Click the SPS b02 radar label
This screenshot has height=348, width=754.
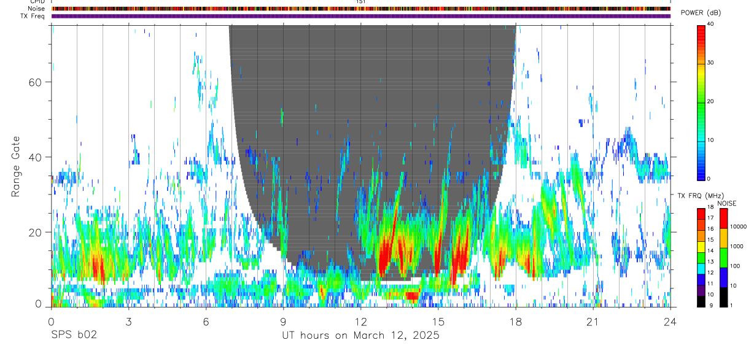coord(73,336)
